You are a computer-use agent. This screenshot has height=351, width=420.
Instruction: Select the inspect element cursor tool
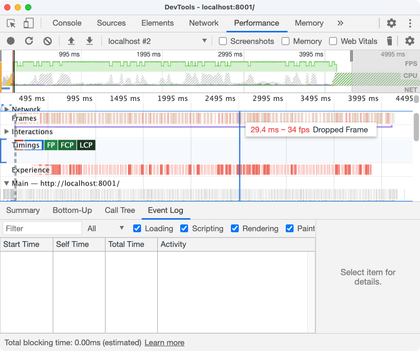pyautogui.click(x=10, y=24)
